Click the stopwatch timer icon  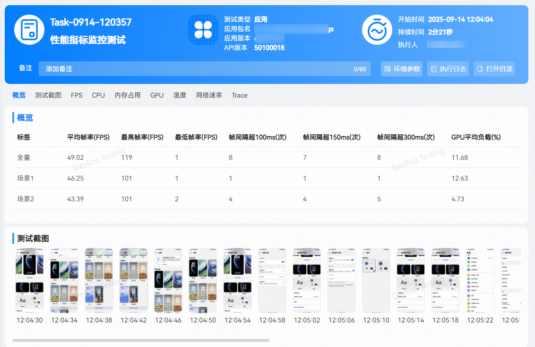pyautogui.click(x=377, y=30)
